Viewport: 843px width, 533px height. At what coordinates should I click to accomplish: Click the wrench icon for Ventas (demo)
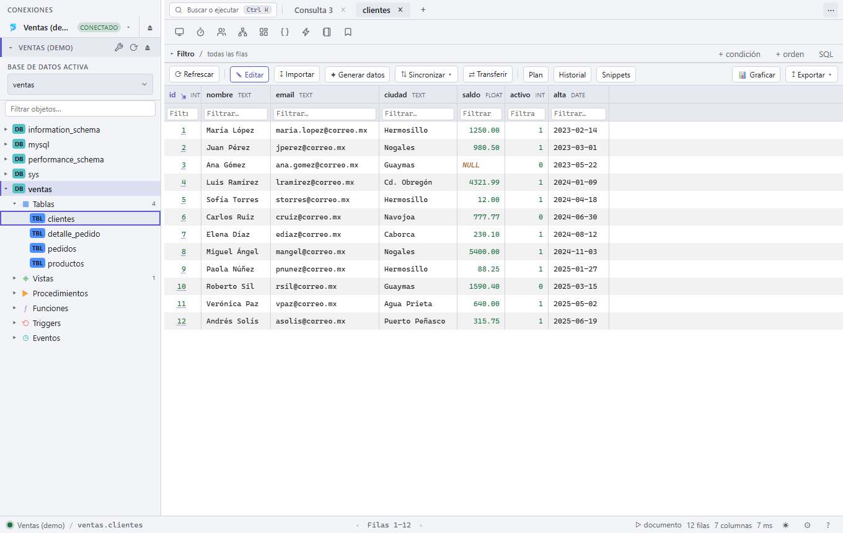(x=119, y=48)
